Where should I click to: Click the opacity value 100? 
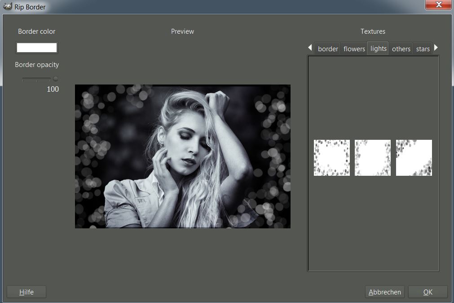[x=53, y=89]
